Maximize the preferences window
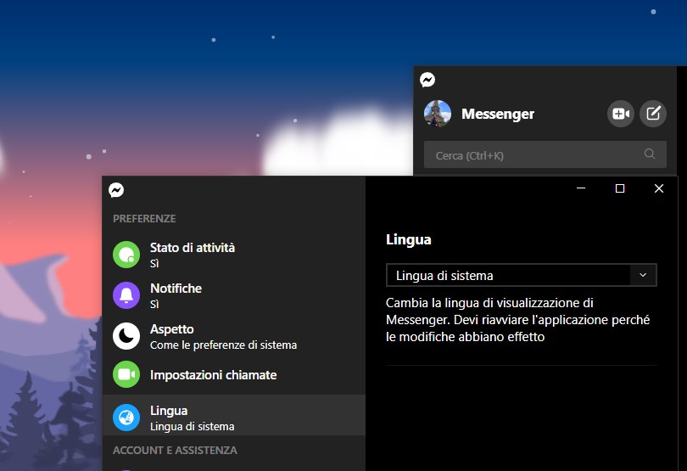The image size is (687, 471). coord(619,188)
